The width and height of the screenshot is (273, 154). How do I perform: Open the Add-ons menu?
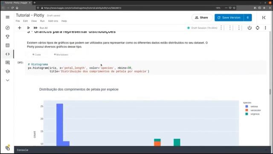coord(53,21)
